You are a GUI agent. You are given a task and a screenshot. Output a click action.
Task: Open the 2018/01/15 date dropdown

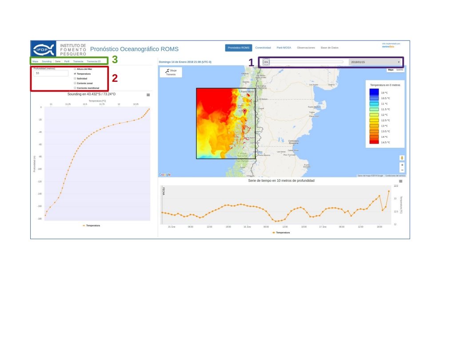[375, 62]
